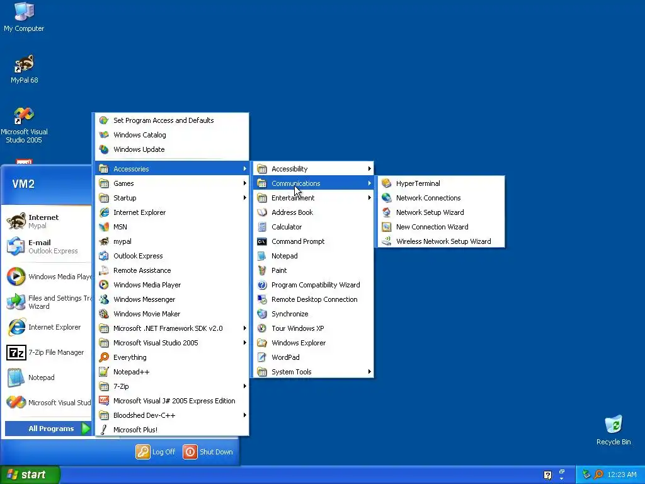Open Address Book icon
Screen dimensions: 645x484
pos(262,212)
